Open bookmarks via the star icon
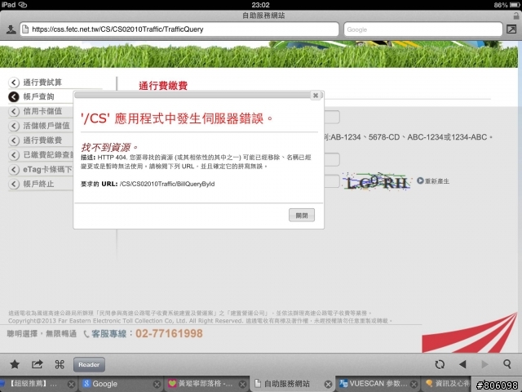Viewport: 522px width, 392px height. point(15,364)
